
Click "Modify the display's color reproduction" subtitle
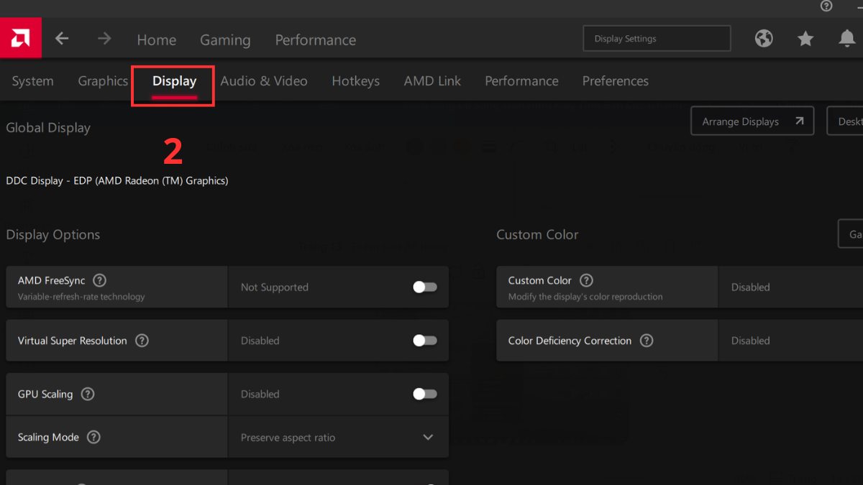point(585,297)
